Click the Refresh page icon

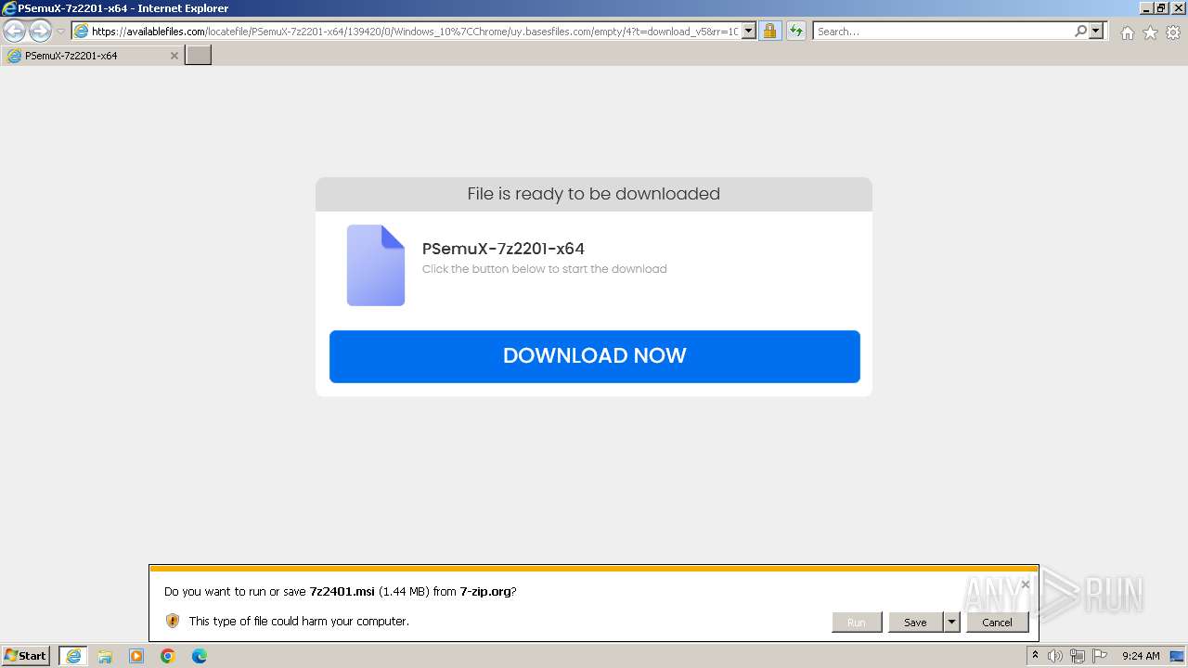click(796, 31)
